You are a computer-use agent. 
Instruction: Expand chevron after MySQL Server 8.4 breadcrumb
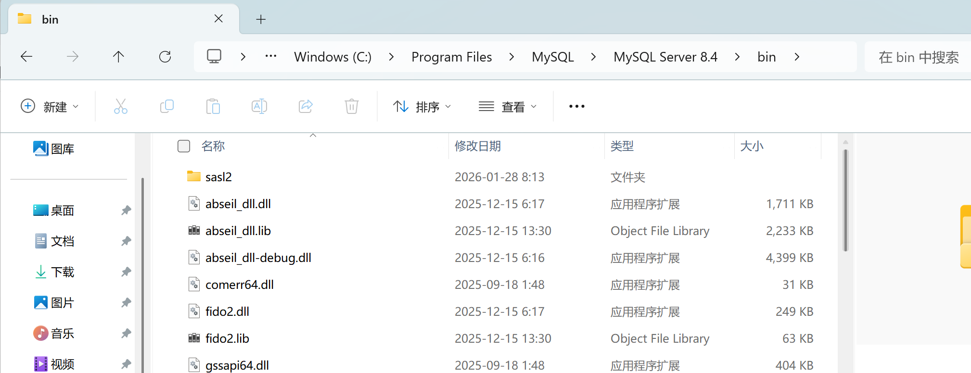click(737, 57)
